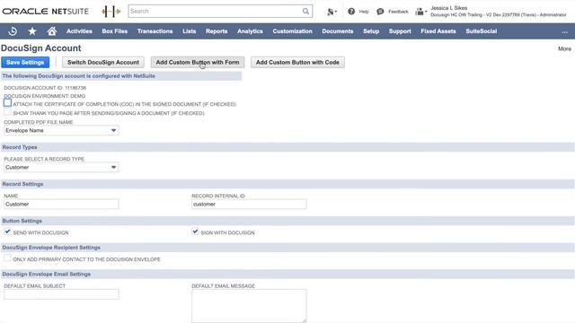Open the Support menu
This screenshot has width=575, height=323.
(400, 31)
